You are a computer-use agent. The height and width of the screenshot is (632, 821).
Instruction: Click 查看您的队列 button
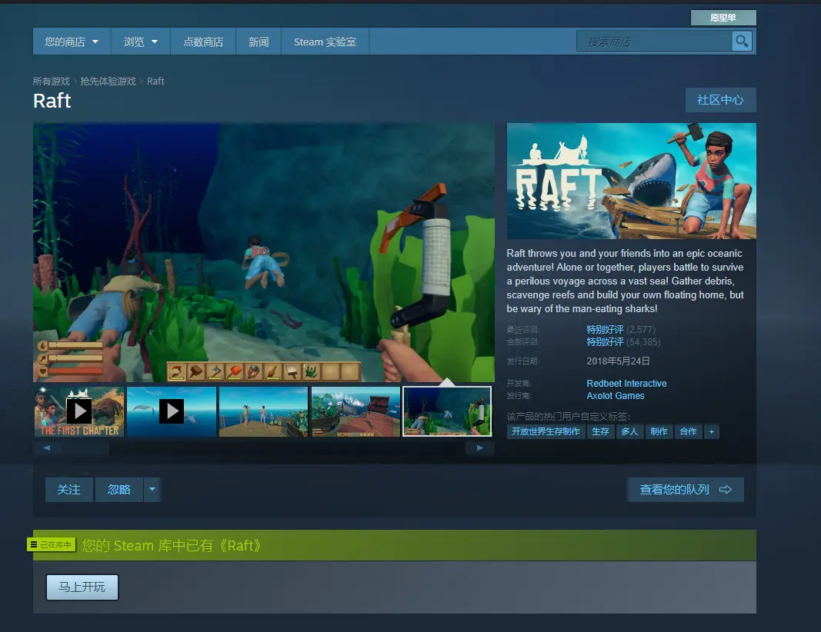pyautogui.click(x=686, y=490)
